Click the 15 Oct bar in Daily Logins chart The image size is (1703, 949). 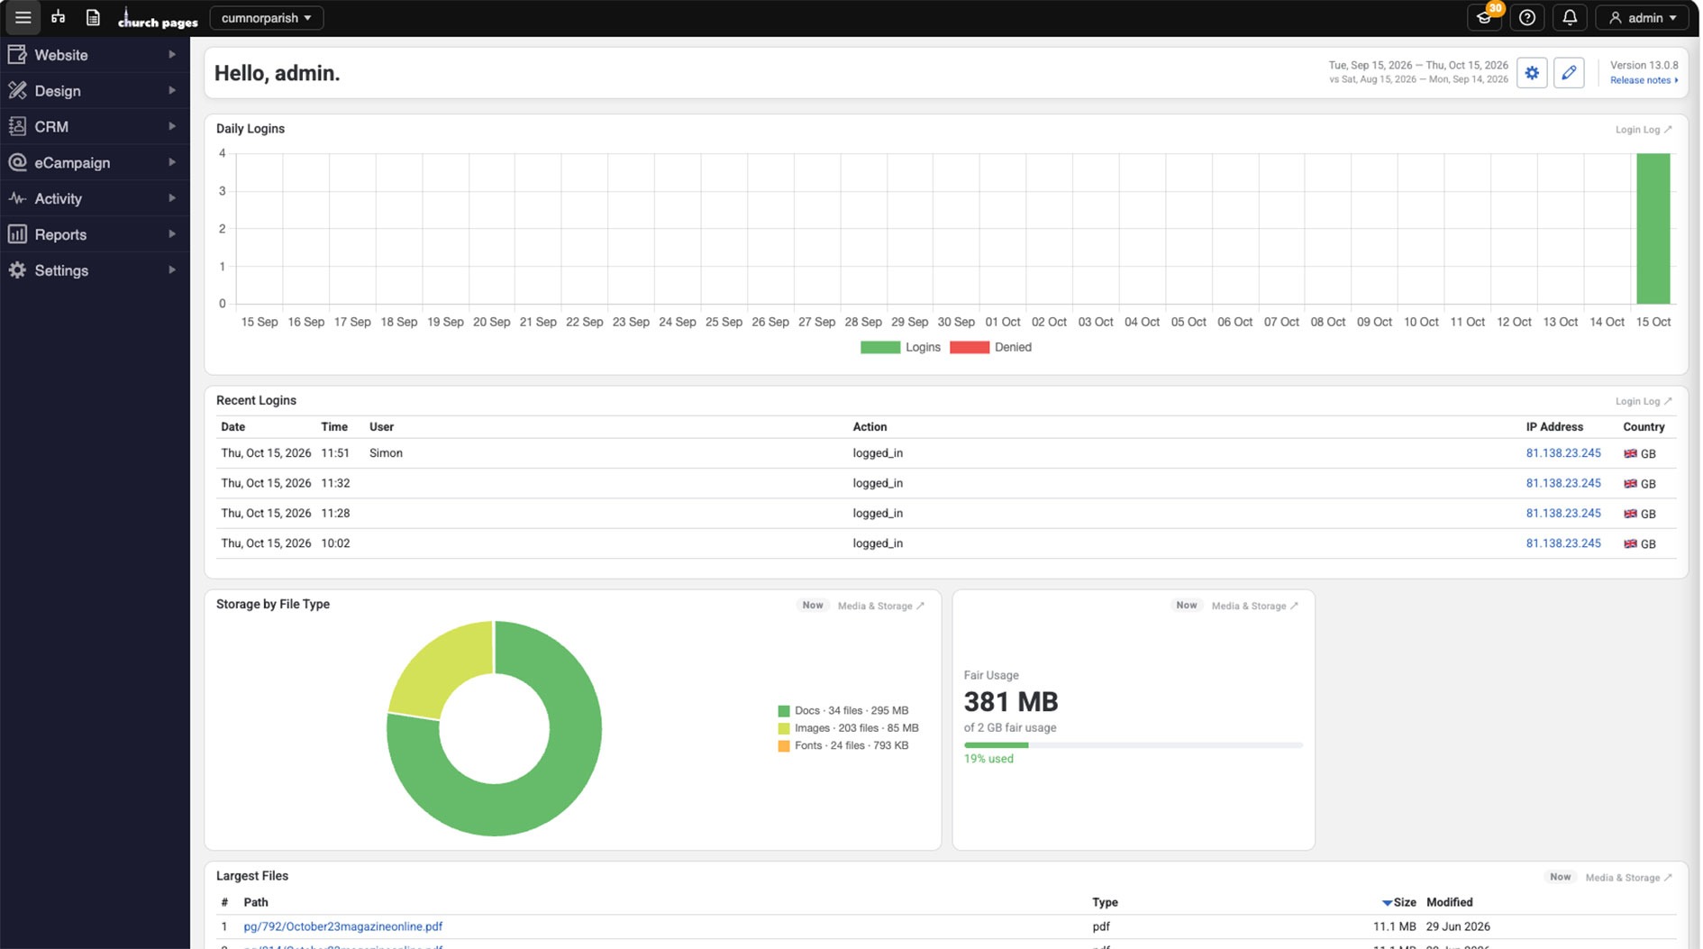point(1653,229)
